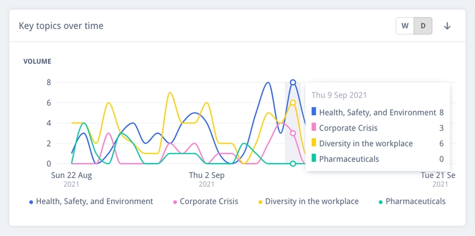Click the blue data point at value 8
Screen dimensions: 475x236
[293, 82]
